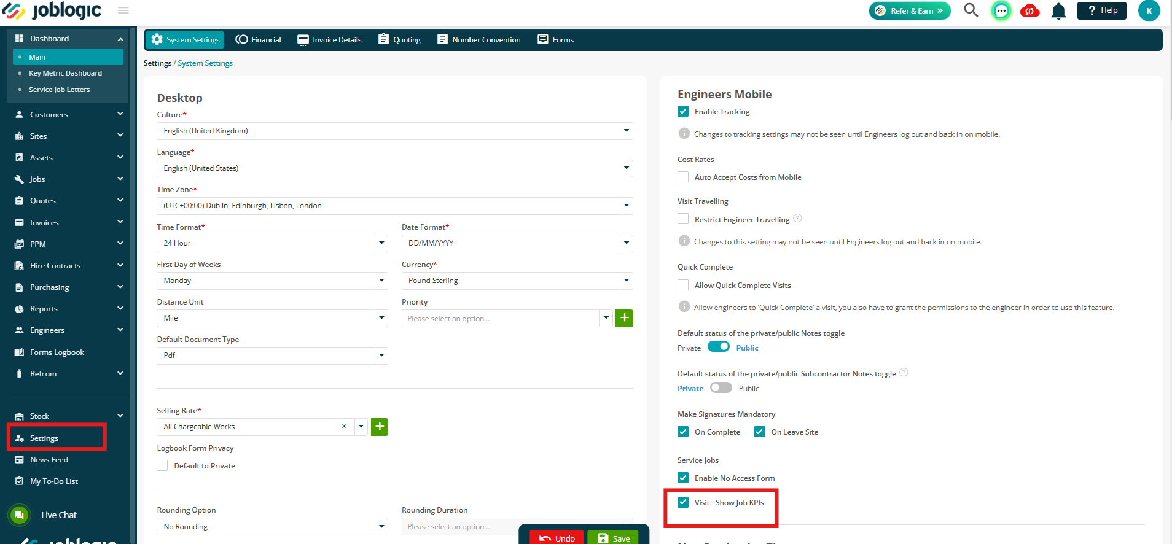Add a new Priority with plus button

(624, 318)
